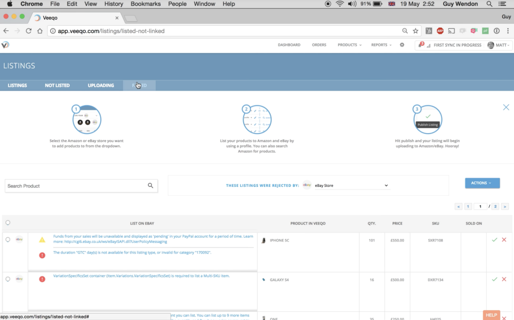The width and height of the screenshot is (514, 320).
Task: Click into the Search Product field
Action: point(81,186)
